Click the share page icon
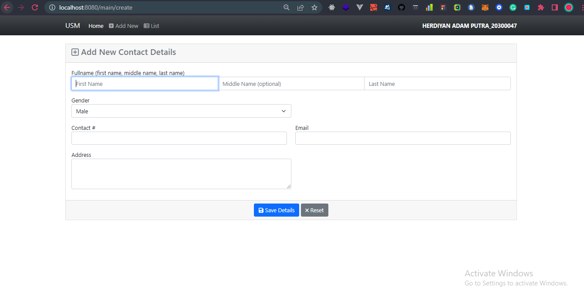The image size is (584, 292). (300, 7)
